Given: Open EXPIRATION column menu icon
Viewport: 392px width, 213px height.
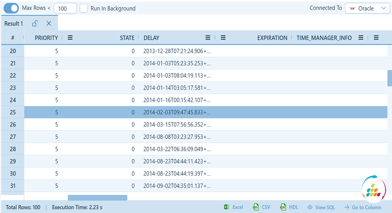Looking at the screenshot, I should point(223,38).
